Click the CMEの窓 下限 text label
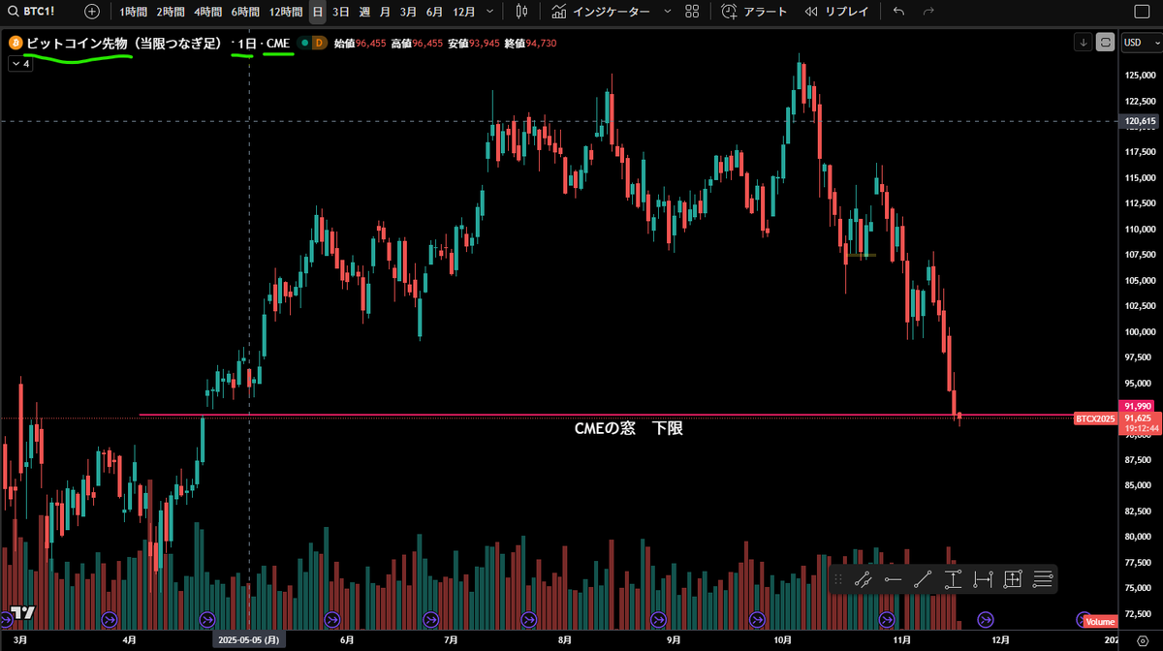Viewport: 1163px width, 651px height. pos(628,427)
